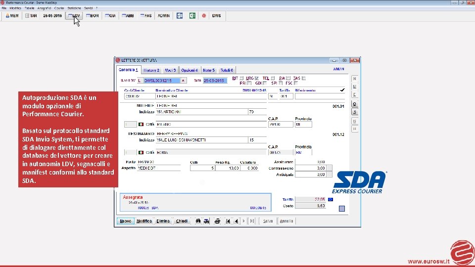
Task: Open the FAS toolbar button
Action: coord(146,16)
